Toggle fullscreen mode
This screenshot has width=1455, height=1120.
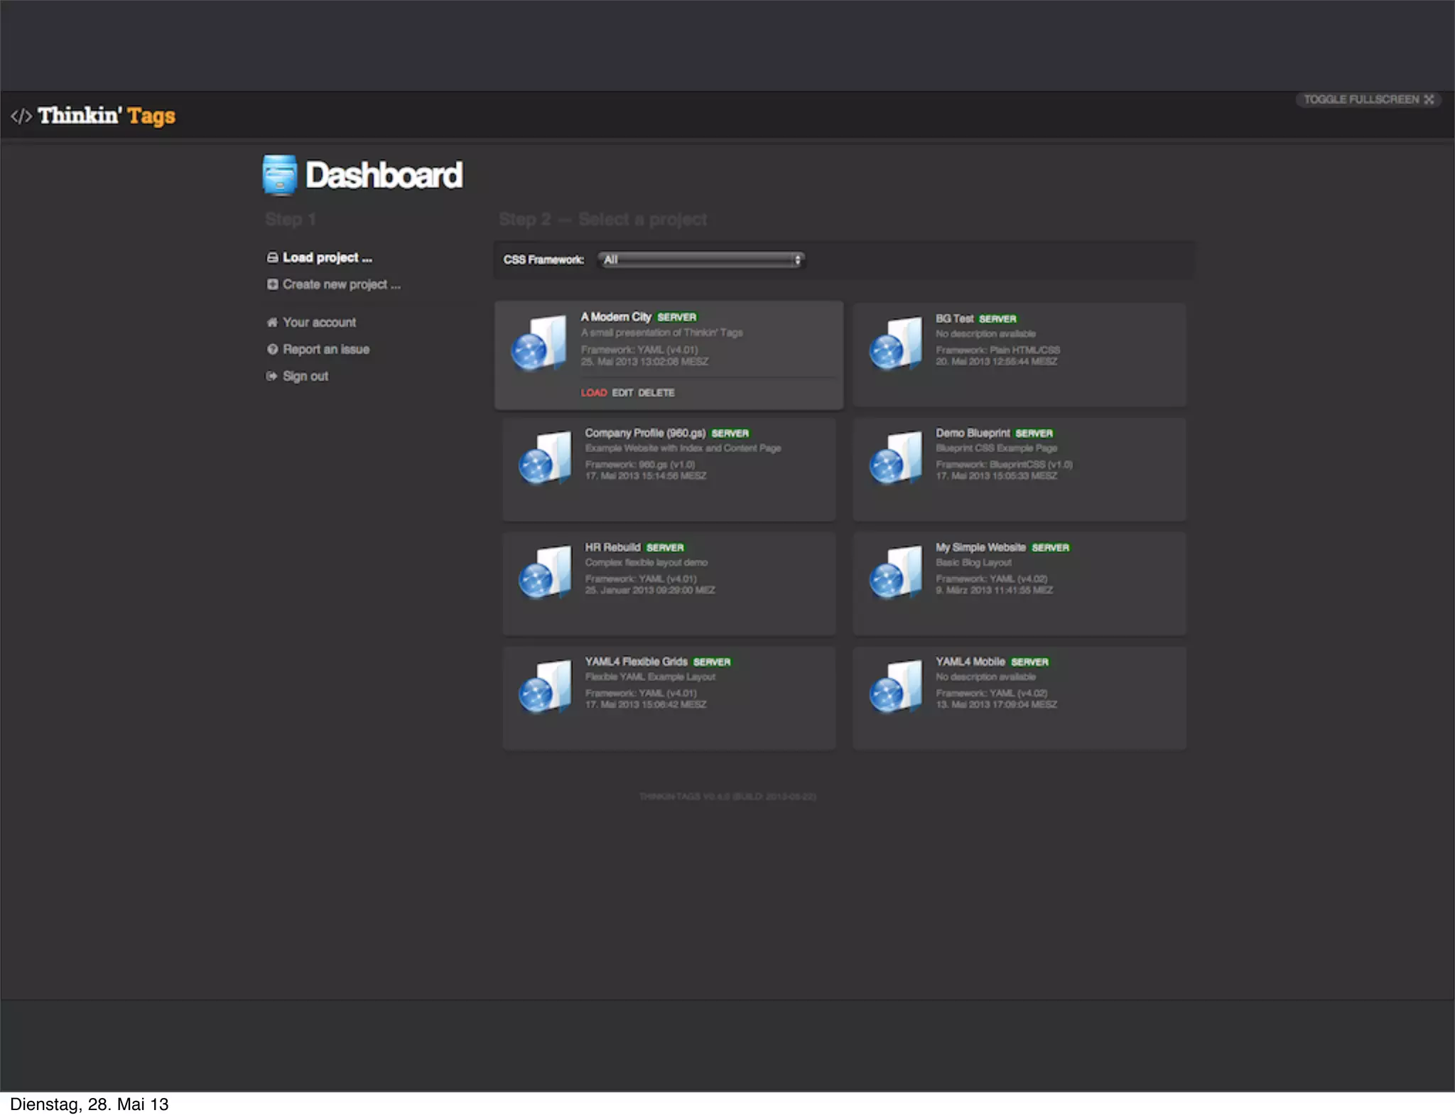(1368, 99)
